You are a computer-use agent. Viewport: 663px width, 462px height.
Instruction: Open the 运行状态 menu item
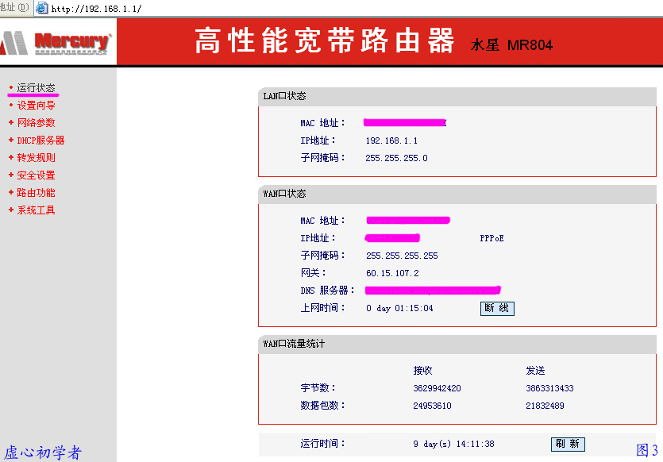pyautogui.click(x=35, y=87)
